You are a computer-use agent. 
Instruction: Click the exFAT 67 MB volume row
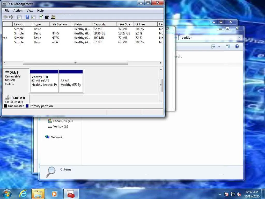point(83,42)
